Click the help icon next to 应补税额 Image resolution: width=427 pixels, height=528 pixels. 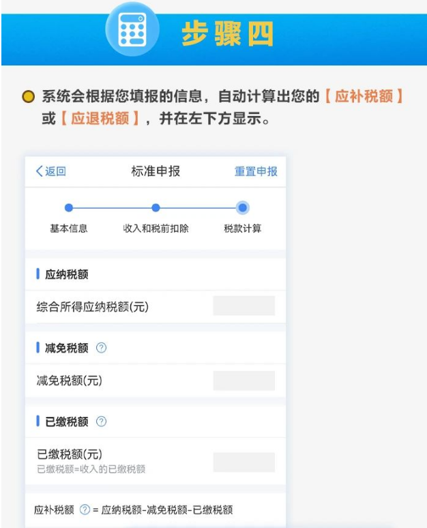click(85, 510)
